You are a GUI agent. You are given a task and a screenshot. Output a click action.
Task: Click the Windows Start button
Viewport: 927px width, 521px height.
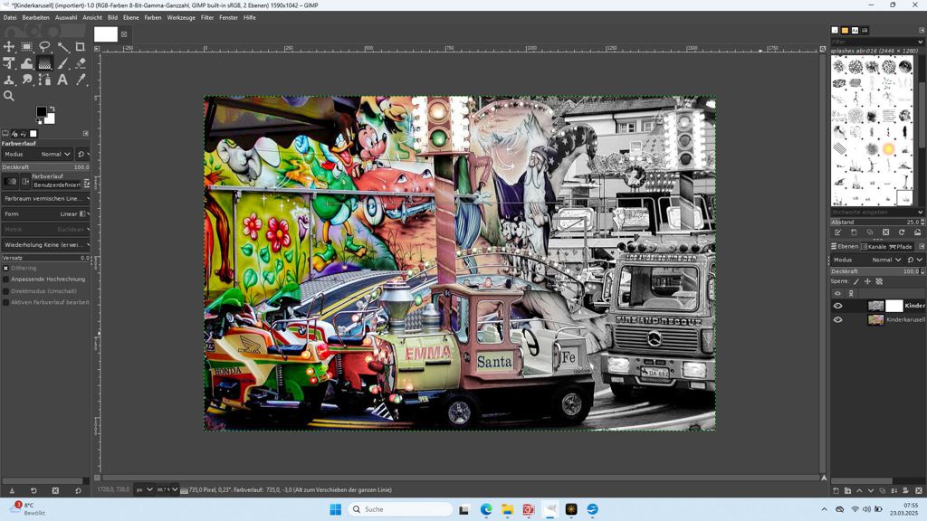(x=335, y=509)
